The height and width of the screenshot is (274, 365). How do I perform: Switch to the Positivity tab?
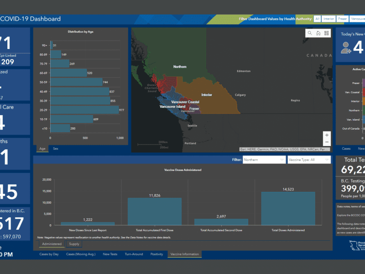(156, 254)
